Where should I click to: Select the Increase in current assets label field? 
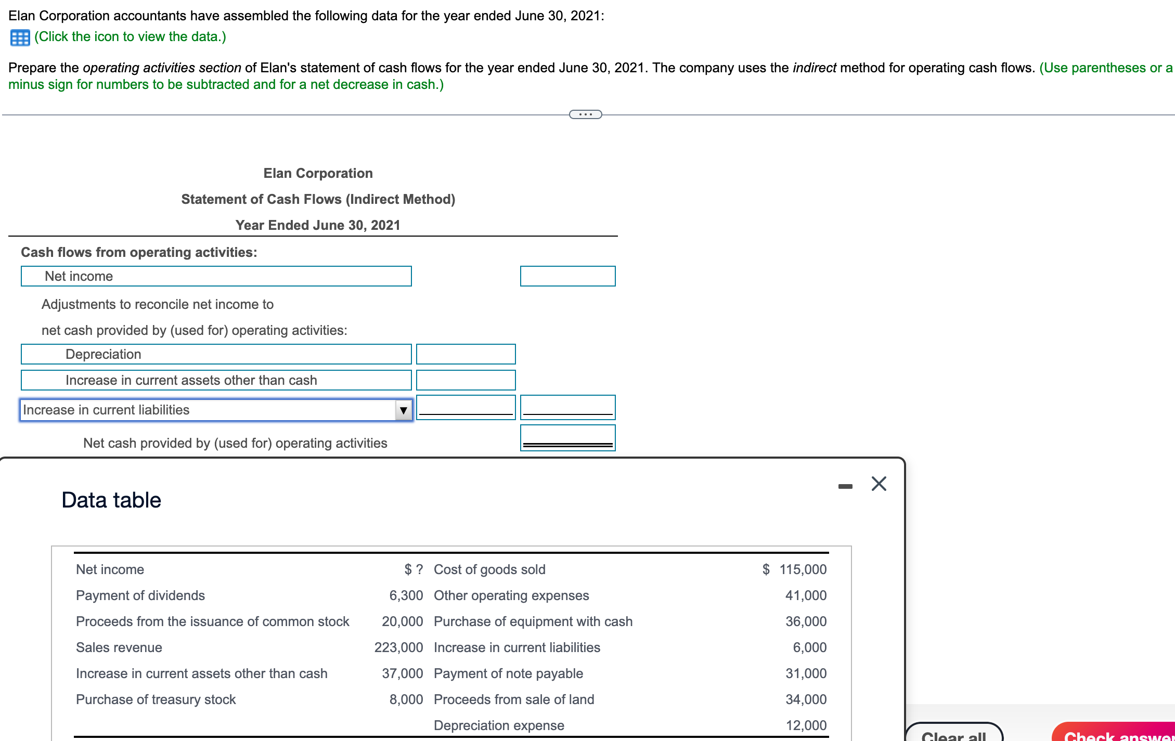click(x=216, y=380)
